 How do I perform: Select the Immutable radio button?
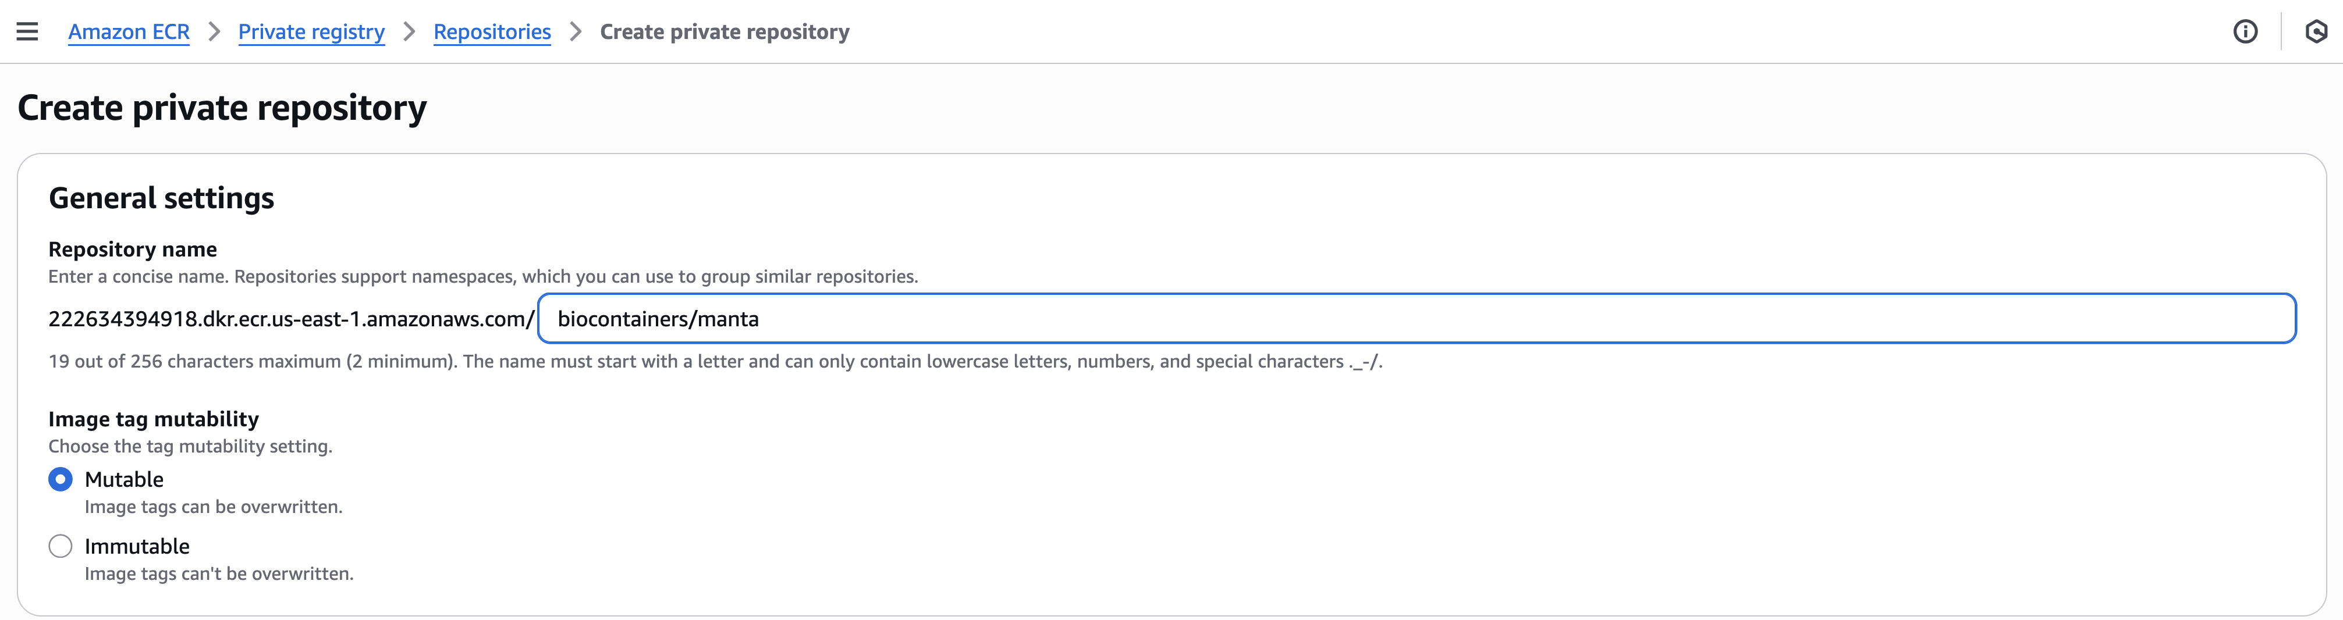(60, 546)
